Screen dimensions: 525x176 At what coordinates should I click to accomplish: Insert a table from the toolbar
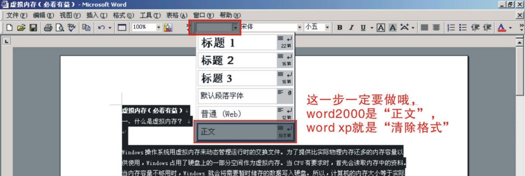tap(122, 28)
